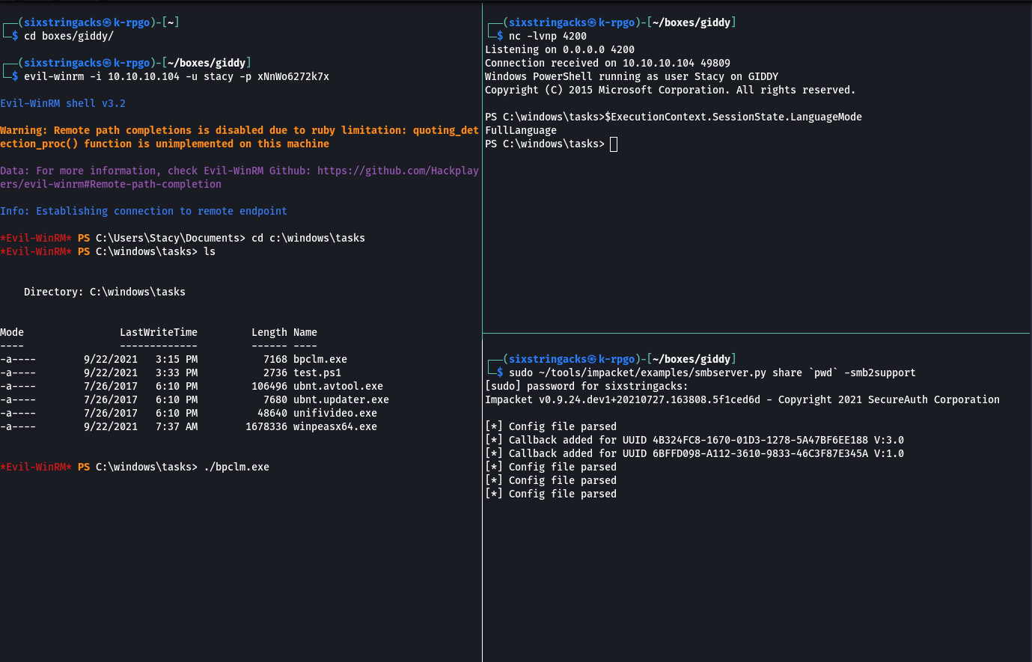
Task: Click the Impacket v0.9.24.dev1 version line
Action: click(742, 399)
